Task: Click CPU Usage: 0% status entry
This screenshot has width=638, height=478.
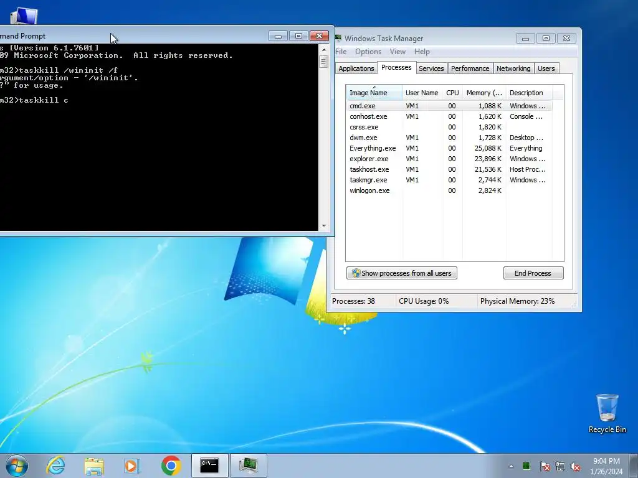Action: (424, 301)
